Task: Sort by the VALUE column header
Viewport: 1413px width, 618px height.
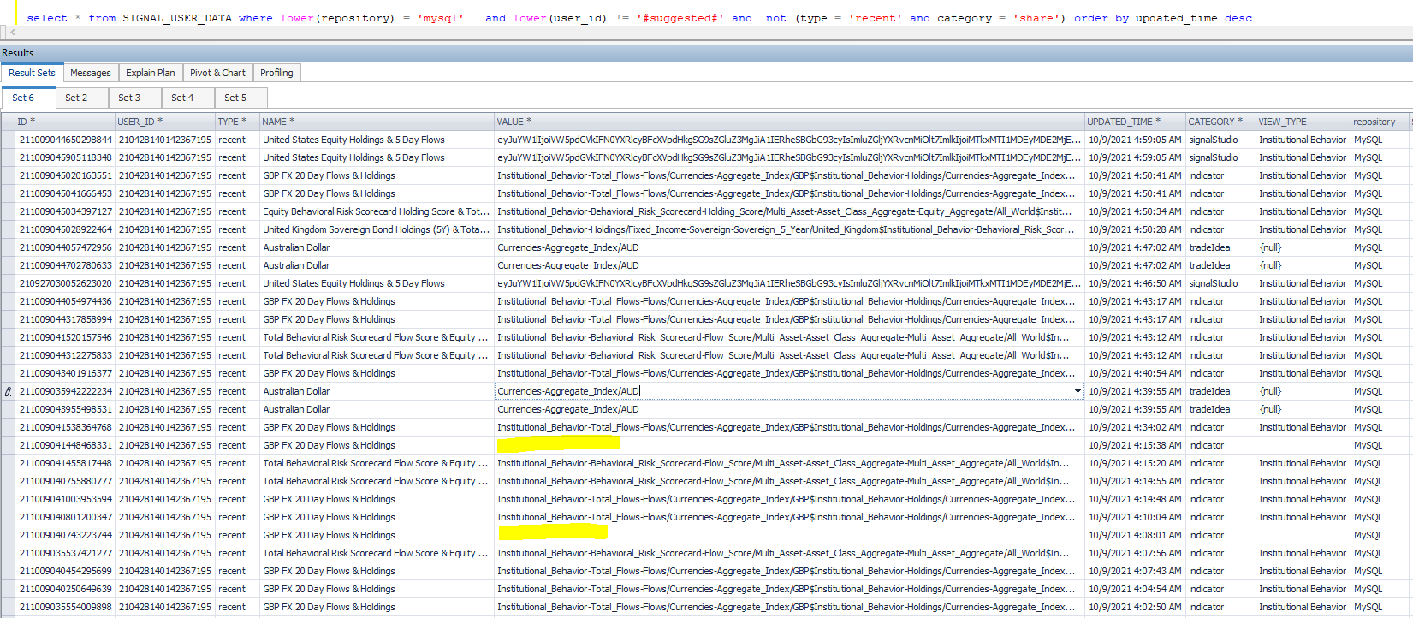Action: pos(789,122)
